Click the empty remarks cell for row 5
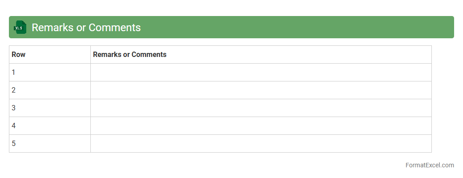 (261, 144)
